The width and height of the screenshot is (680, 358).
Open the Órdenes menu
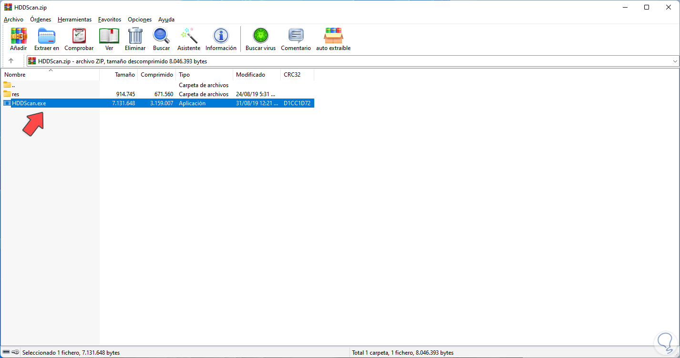click(41, 20)
